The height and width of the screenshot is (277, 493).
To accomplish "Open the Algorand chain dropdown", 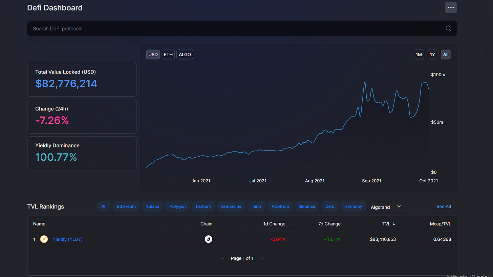I will pyautogui.click(x=386, y=207).
